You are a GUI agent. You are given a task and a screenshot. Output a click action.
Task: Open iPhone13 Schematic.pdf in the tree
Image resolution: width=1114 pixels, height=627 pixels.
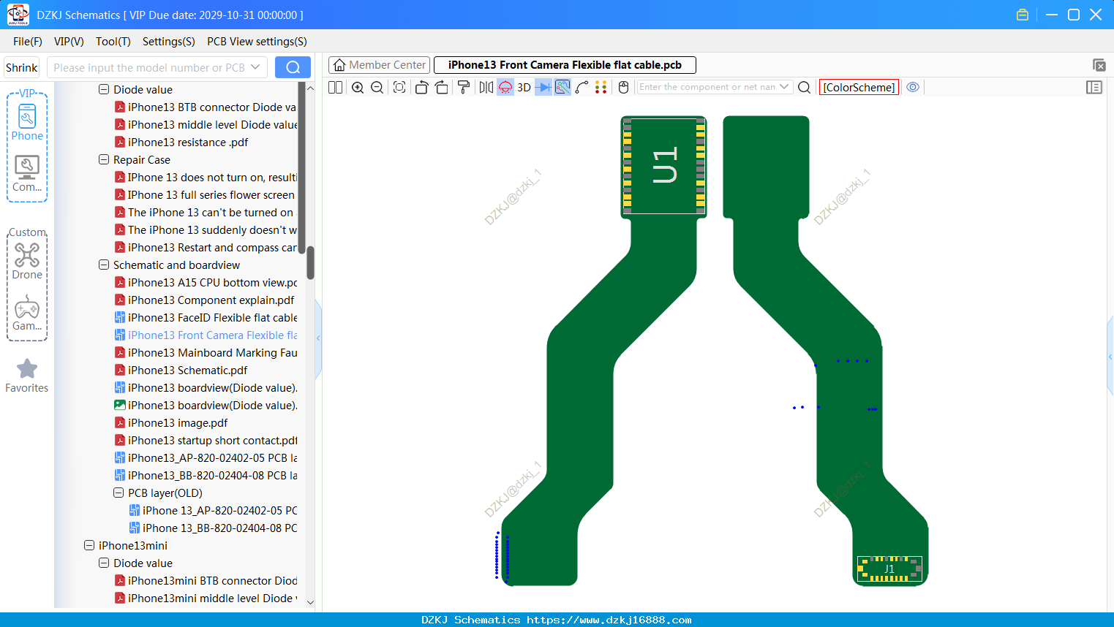(187, 370)
